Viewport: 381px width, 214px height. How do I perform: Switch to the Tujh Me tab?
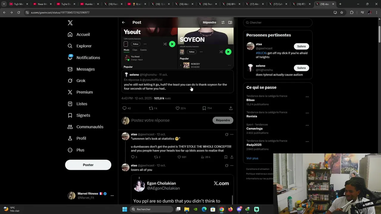point(18,4)
